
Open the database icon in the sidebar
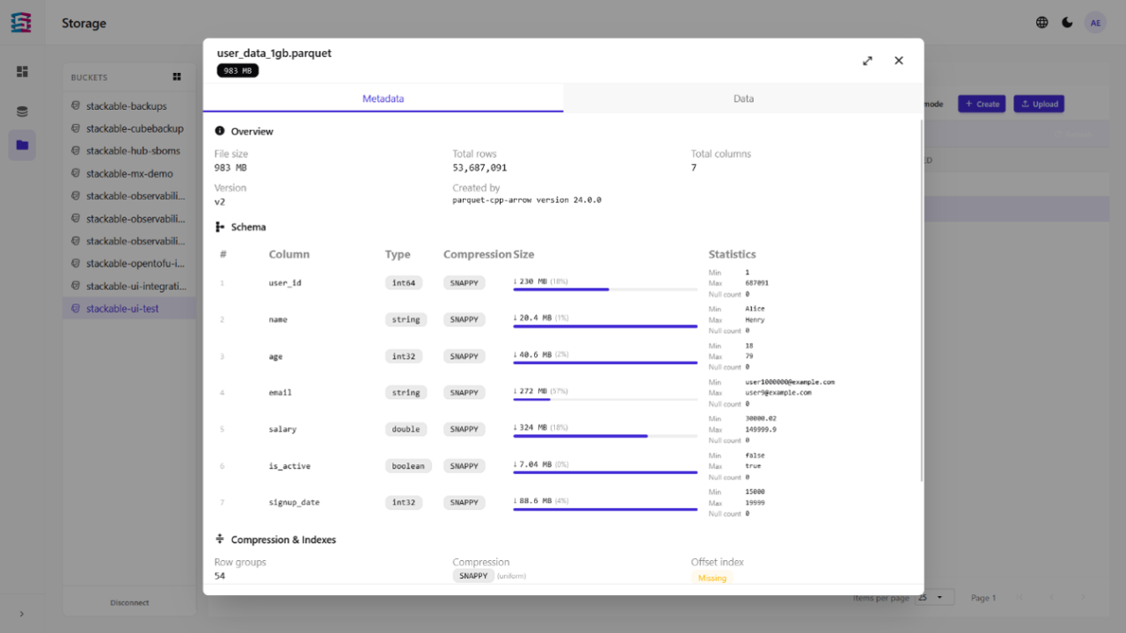[x=22, y=112]
